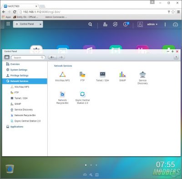Open the Entity IDs bookmark
The width and height of the screenshot is (182, 179).
(25, 17)
